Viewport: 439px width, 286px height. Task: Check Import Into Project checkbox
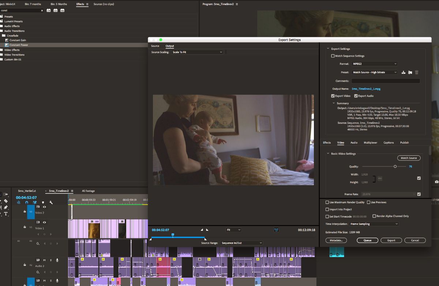tap(327, 209)
